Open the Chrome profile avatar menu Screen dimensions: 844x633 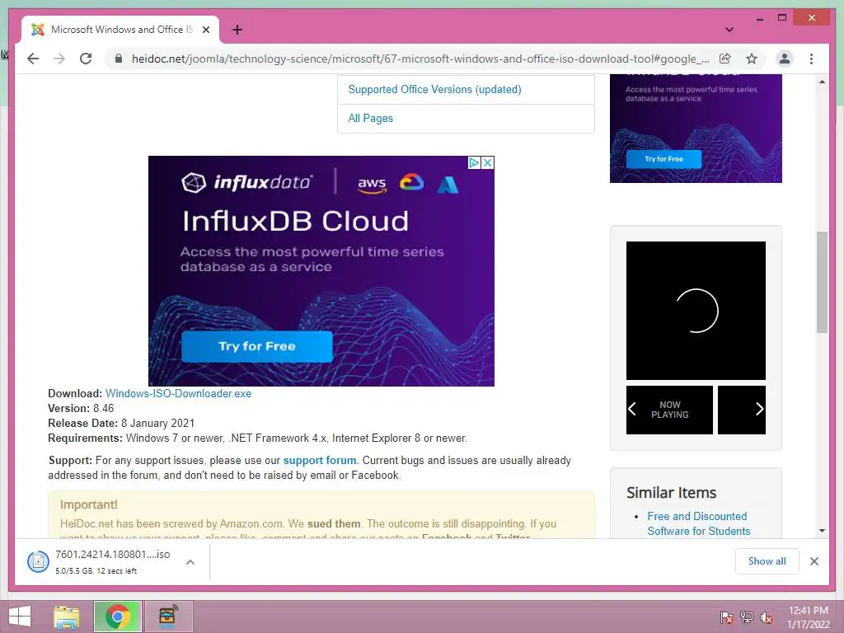point(785,59)
